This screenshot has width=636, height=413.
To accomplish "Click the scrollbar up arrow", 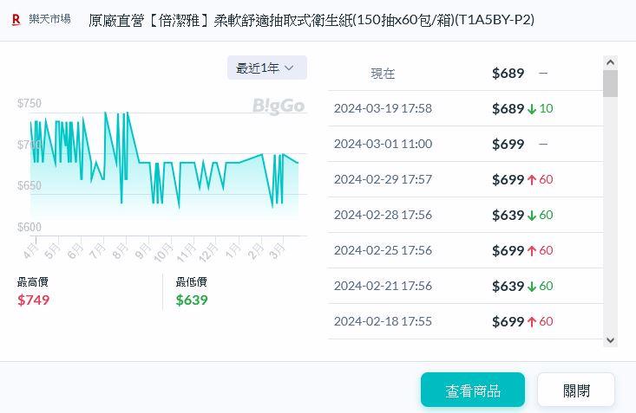I will 610,63.
